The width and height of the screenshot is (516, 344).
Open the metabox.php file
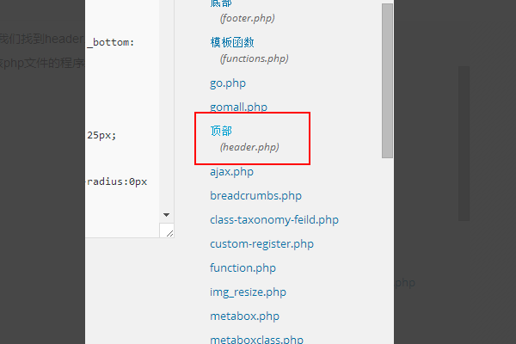244,316
